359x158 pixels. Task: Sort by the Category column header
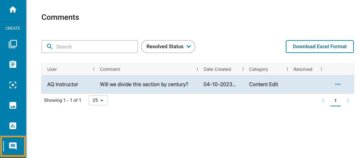[258, 69]
